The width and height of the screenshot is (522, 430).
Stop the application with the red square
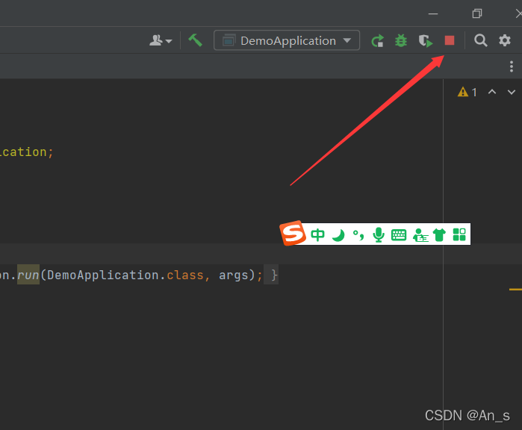click(x=450, y=40)
